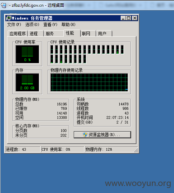Screen dimensions: 174x193
Task: Click paged kernel memory value 100
Action: (64, 131)
